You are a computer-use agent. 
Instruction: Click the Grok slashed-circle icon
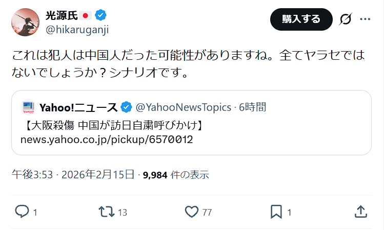(x=346, y=19)
